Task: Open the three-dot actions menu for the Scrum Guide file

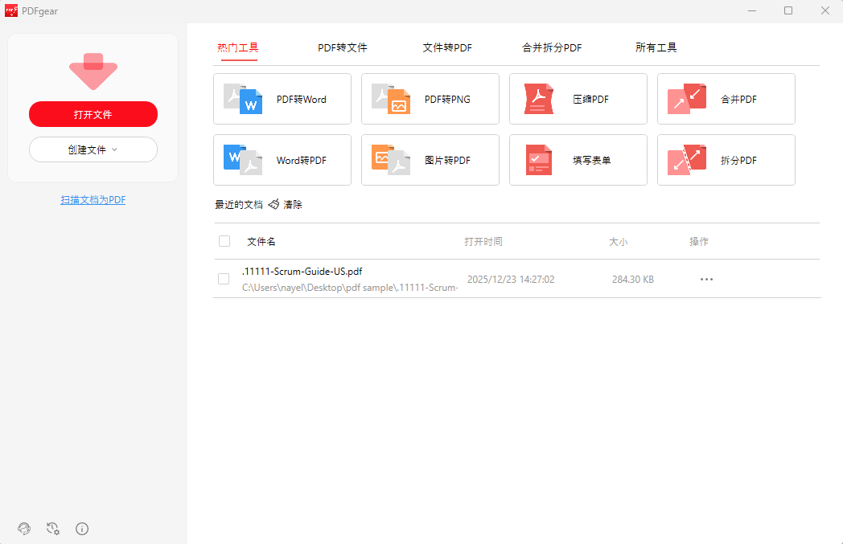Action: (706, 279)
